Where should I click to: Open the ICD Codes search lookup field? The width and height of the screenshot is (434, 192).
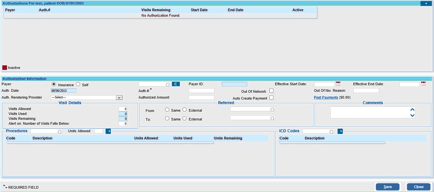coord(318,131)
